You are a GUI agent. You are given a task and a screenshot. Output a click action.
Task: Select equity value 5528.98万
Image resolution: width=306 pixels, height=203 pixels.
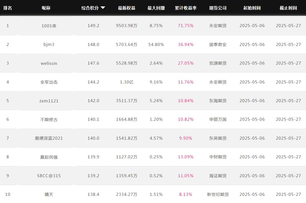(127, 63)
